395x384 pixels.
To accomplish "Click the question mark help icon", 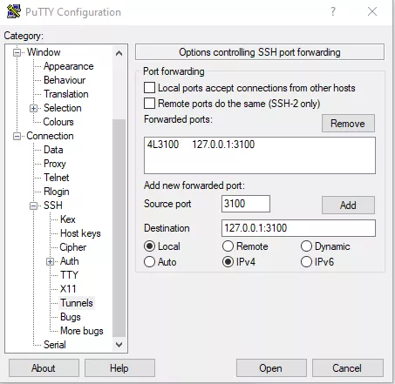I will point(333,11).
